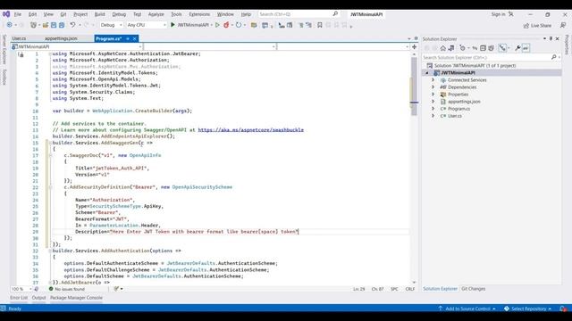572x321 pixels.
Task: Click the split editor plus icon above scrollbar
Action: 414,46
